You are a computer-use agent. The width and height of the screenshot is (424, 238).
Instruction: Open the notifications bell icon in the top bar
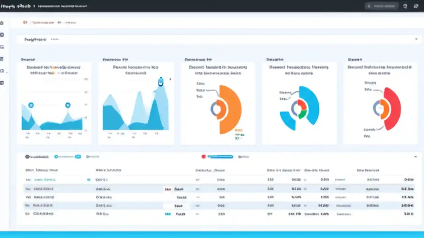[416, 6]
